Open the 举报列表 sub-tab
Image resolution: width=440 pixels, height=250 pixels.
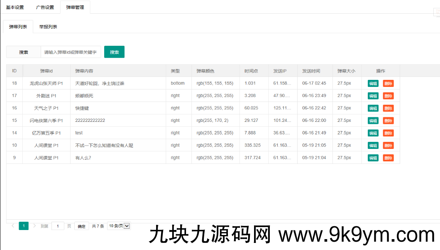point(48,27)
